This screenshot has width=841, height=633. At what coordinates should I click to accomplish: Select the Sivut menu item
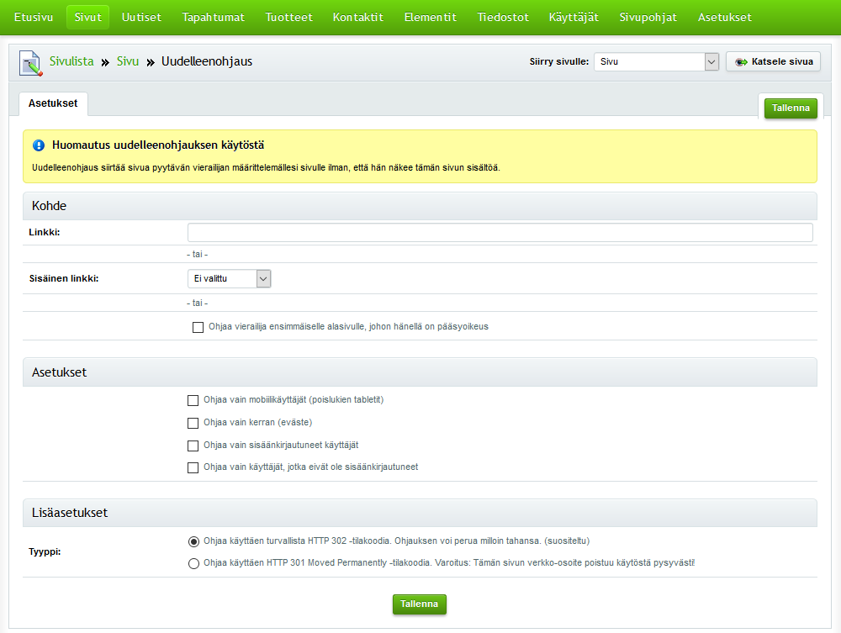88,17
